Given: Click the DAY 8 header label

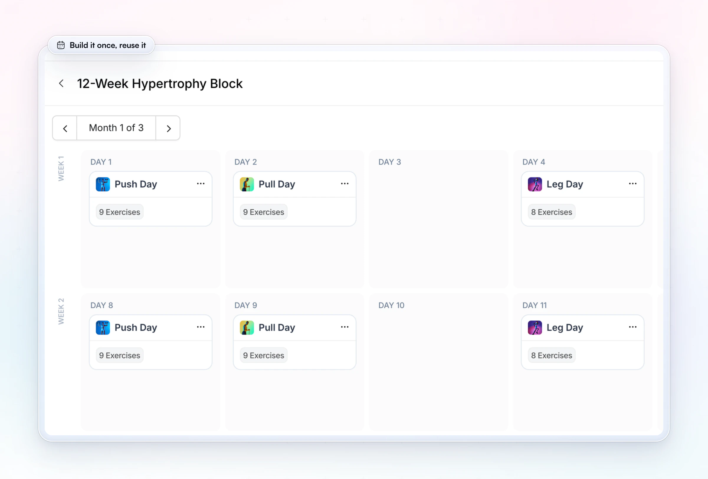Looking at the screenshot, I should 102,305.
